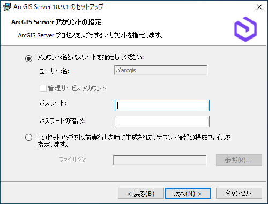Select the configuration file radio option
The height and width of the screenshot is (204, 268).
click(28, 138)
